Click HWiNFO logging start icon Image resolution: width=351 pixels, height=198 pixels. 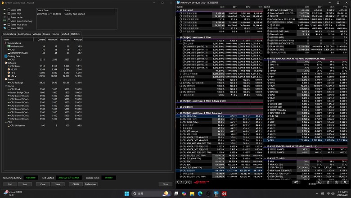coord(319,182)
